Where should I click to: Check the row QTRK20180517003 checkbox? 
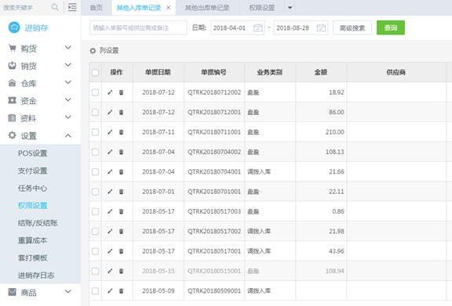95,211
